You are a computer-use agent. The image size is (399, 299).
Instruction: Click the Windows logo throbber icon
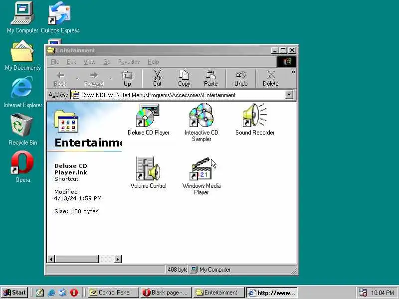click(286, 62)
